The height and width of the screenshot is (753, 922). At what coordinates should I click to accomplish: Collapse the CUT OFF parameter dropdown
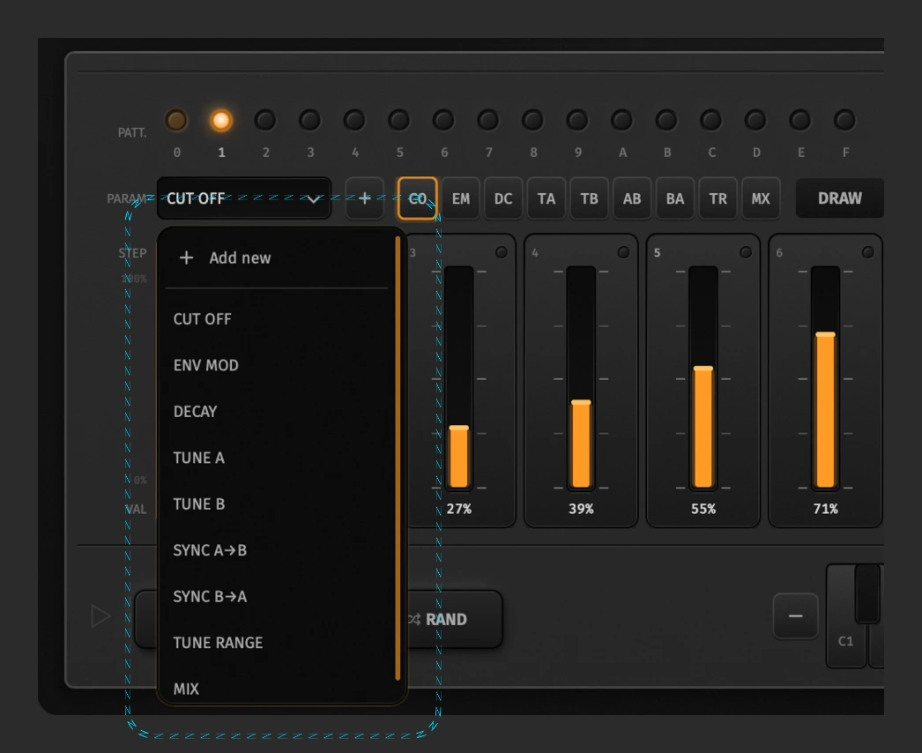pos(244,198)
